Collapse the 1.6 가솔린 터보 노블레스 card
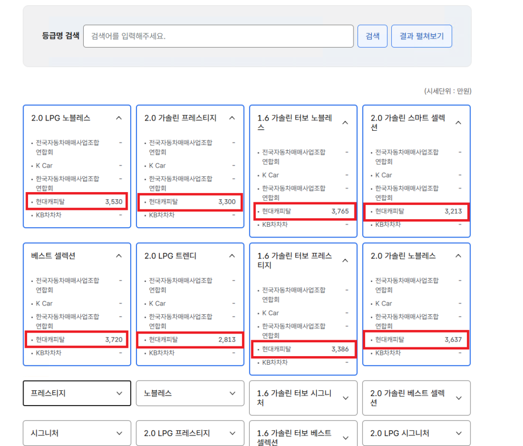Screen dimensions: 523x446 click(x=345, y=123)
